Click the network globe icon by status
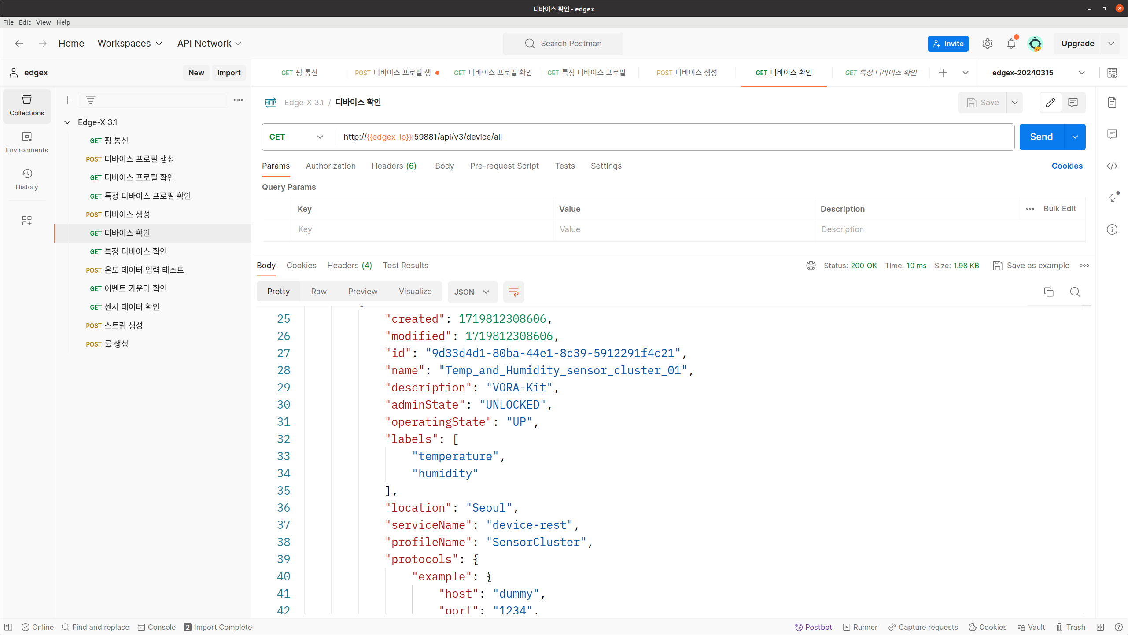The image size is (1128, 635). click(x=811, y=266)
